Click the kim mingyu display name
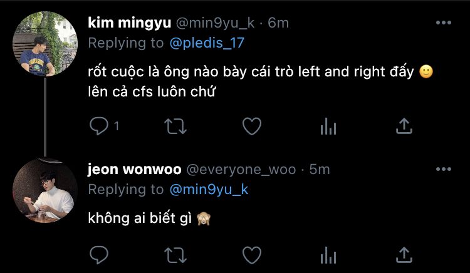Image resolution: width=470 pixels, height=273 pixels. pos(130,23)
